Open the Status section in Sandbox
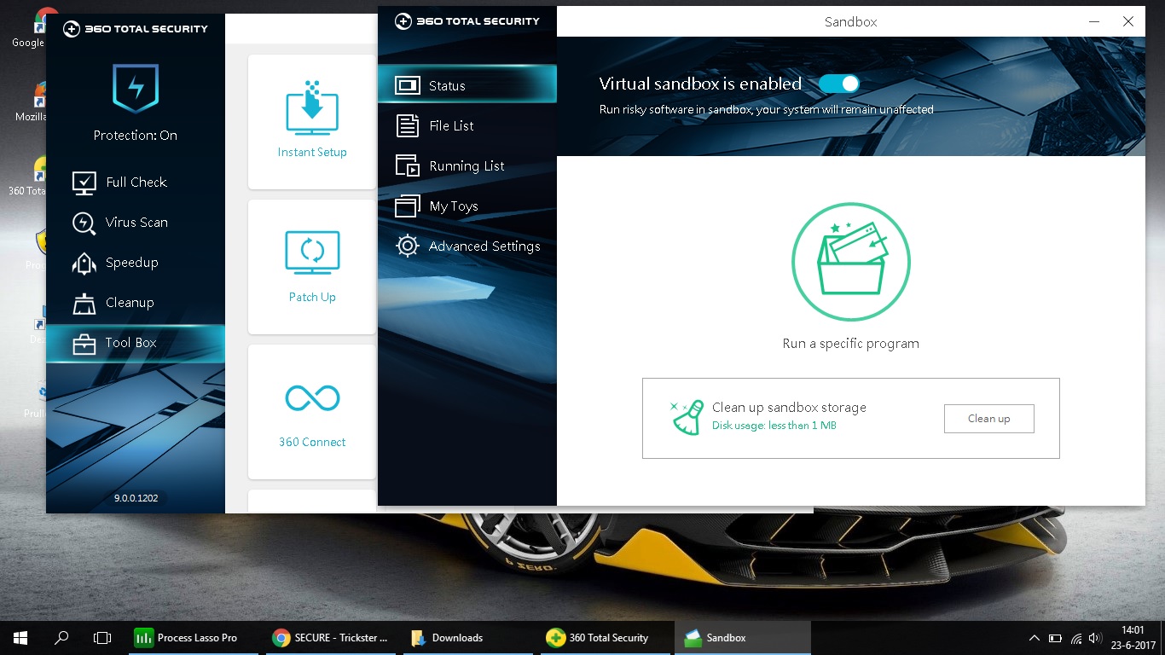The height and width of the screenshot is (655, 1165). click(467, 85)
